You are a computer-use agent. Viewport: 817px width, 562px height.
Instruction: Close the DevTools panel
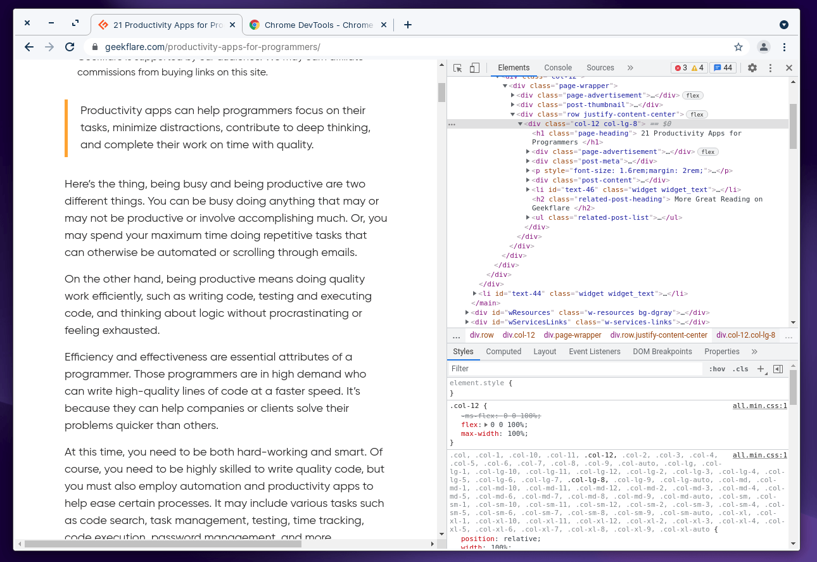point(789,68)
